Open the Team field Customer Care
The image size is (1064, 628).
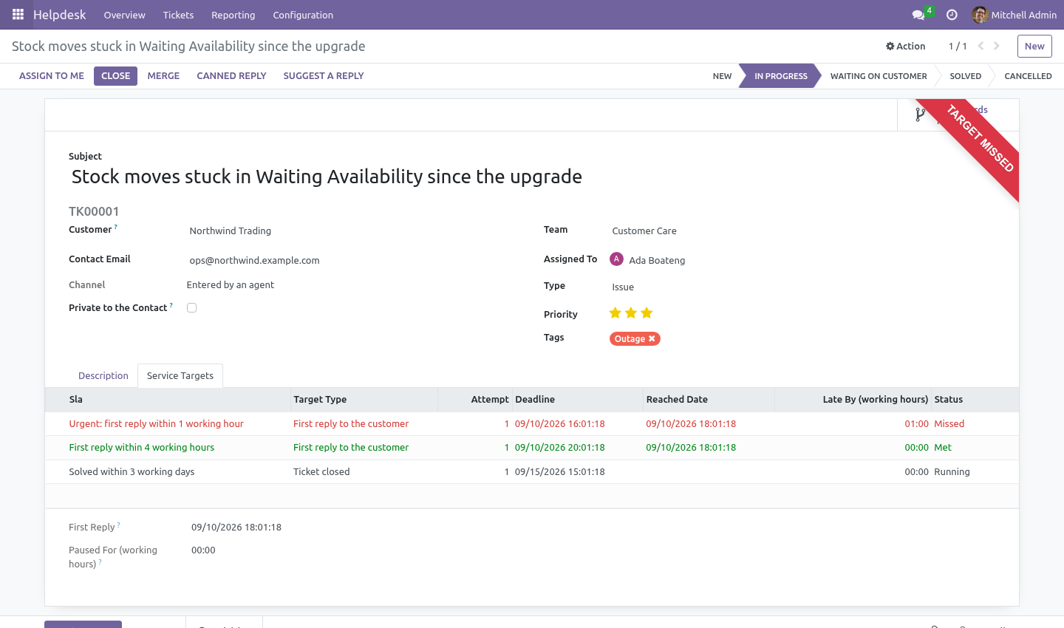coord(802,231)
